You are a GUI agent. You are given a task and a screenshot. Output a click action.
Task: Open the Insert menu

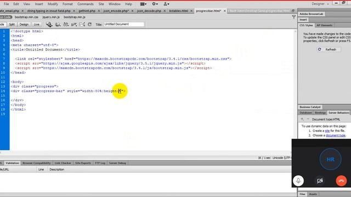pyautogui.click(x=39, y=4)
